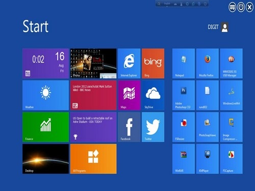Screen dimensions: 255x191
Task: Open the Image Compressor tile
Action: coord(232,127)
